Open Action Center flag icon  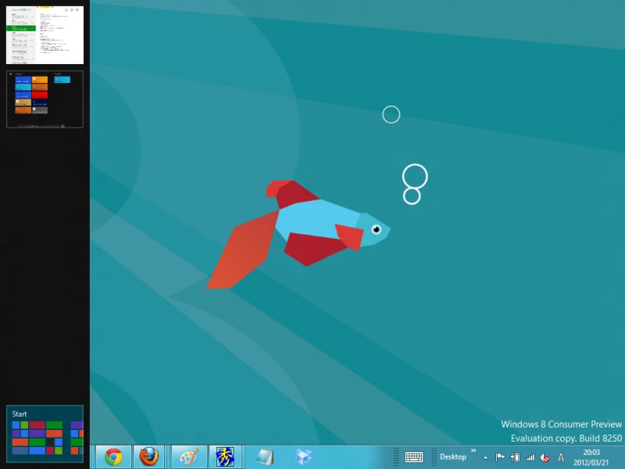[x=500, y=457]
